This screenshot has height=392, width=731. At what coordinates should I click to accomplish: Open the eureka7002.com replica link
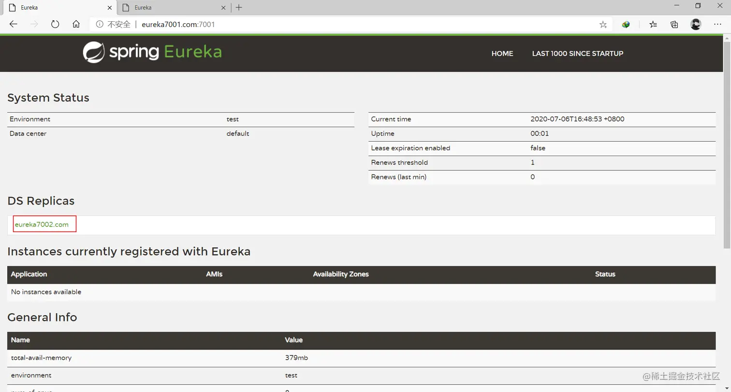(x=42, y=224)
